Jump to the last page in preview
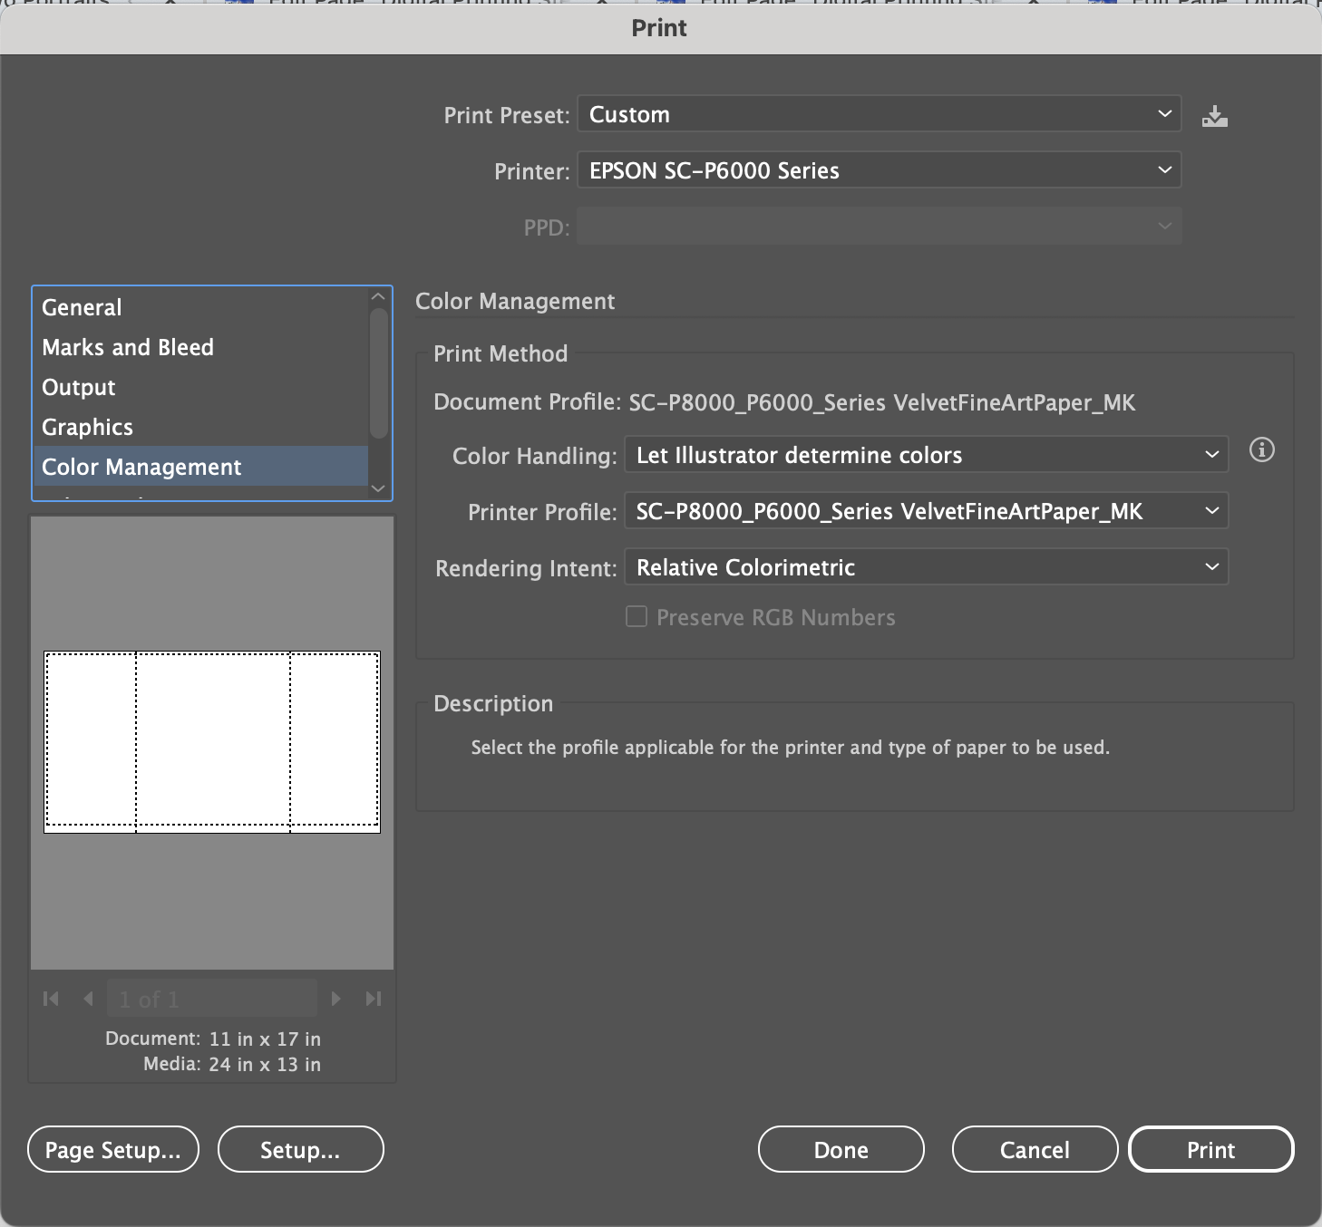This screenshot has width=1322, height=1227. pyautogui.click(x=373, y=999)
